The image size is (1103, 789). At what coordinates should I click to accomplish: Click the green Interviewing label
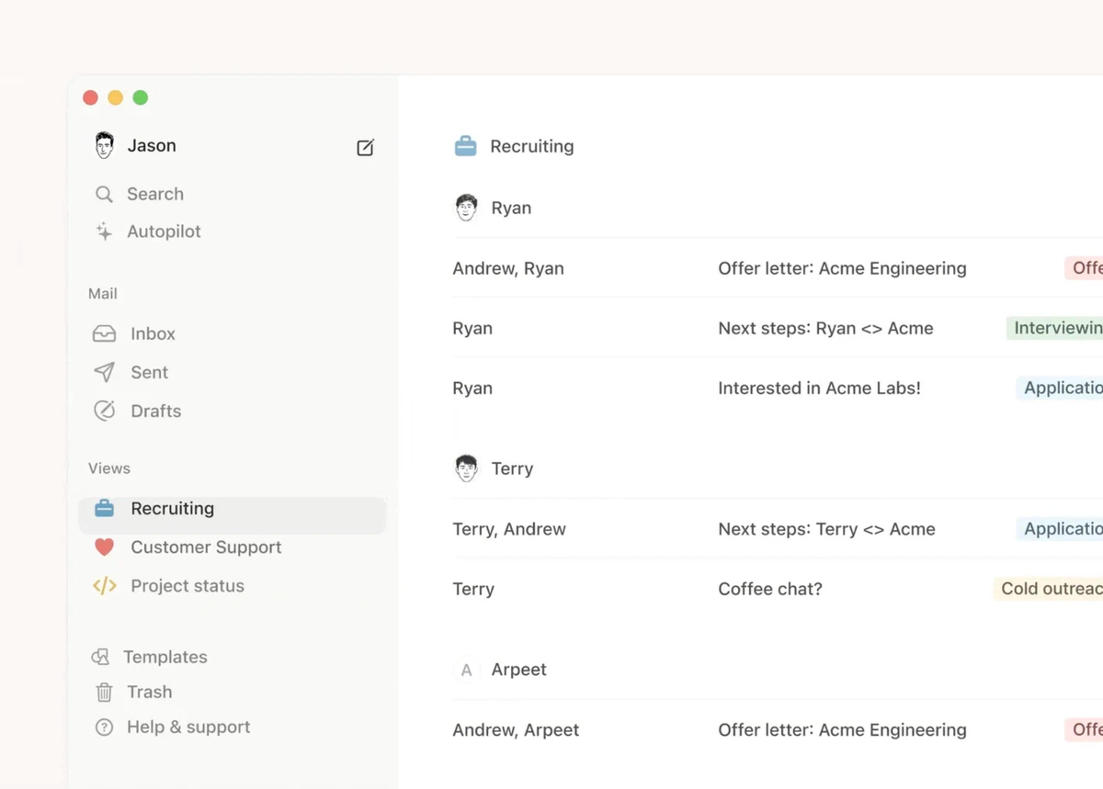(1055, 328)
